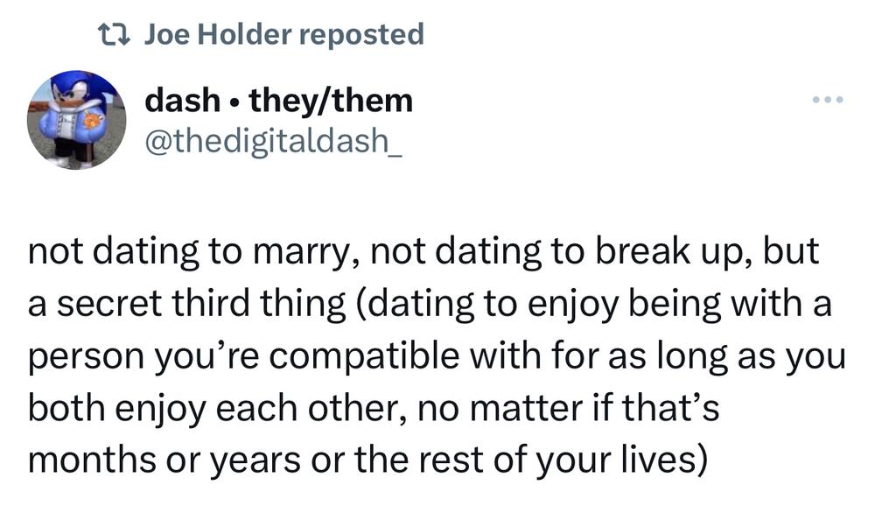
Task: Click the last line 'months or years'
Action: 367,460
